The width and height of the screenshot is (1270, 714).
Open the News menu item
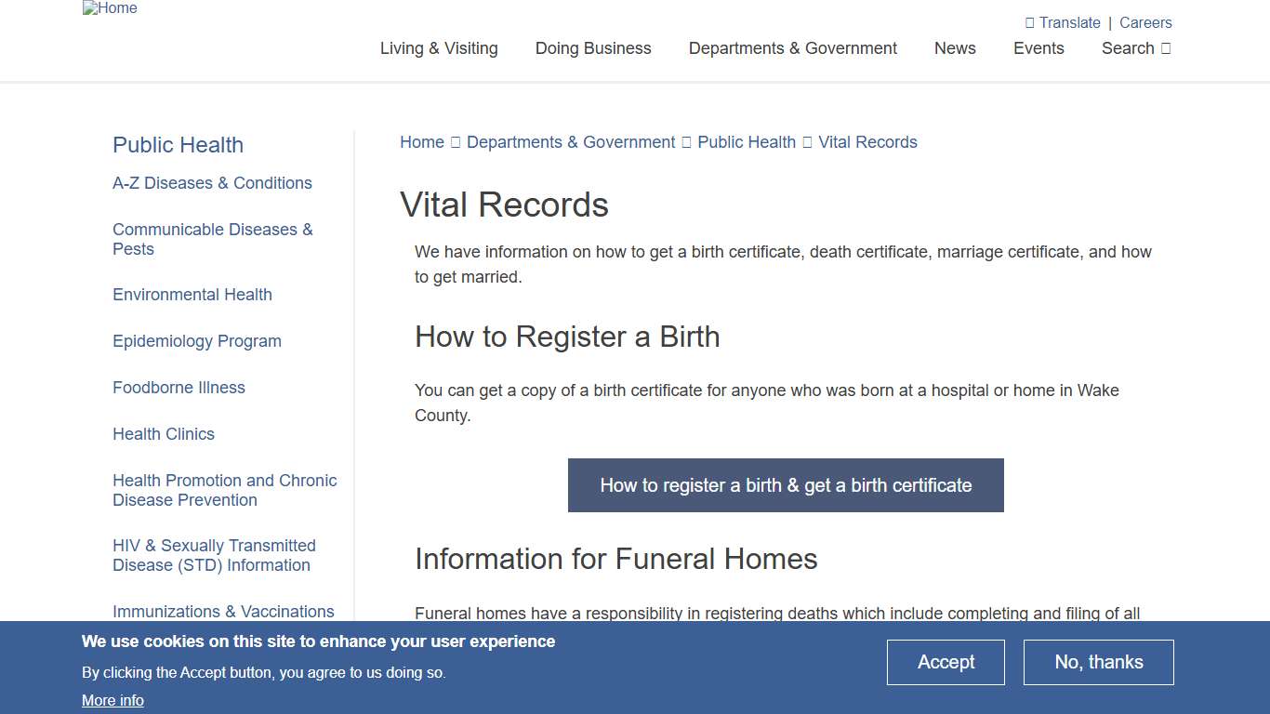(955, 48)
